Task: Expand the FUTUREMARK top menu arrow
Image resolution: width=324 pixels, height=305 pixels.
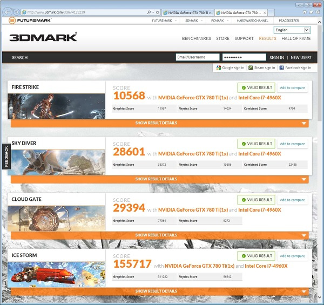Action: point(175,21)
